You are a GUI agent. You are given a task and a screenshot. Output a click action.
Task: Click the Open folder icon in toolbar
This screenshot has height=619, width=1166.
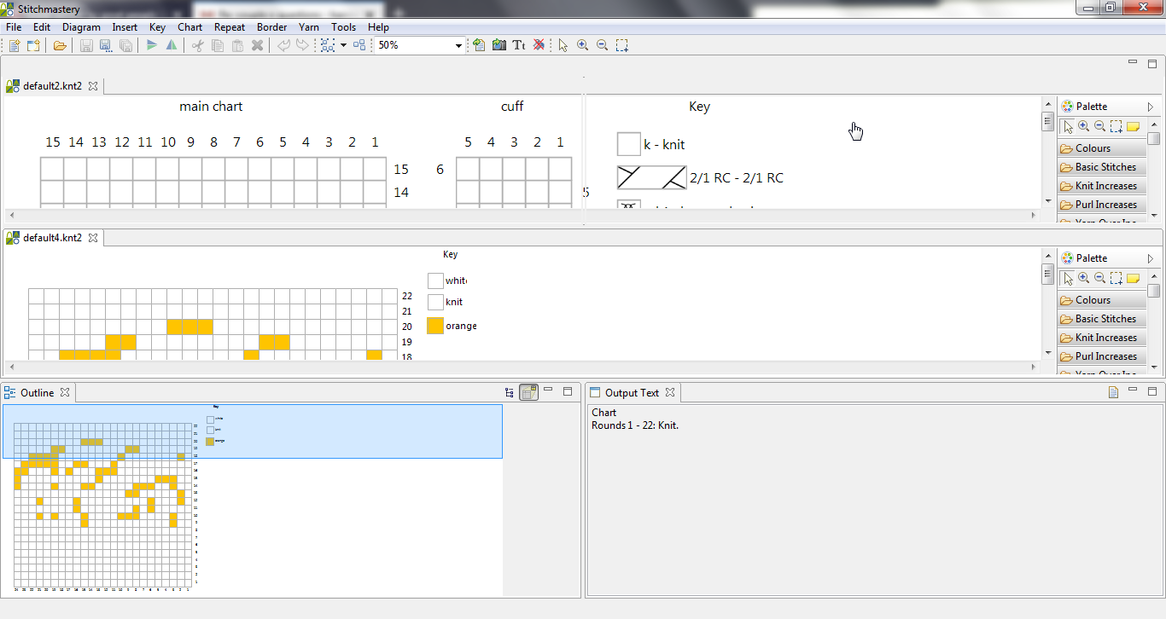coord(60,45)
